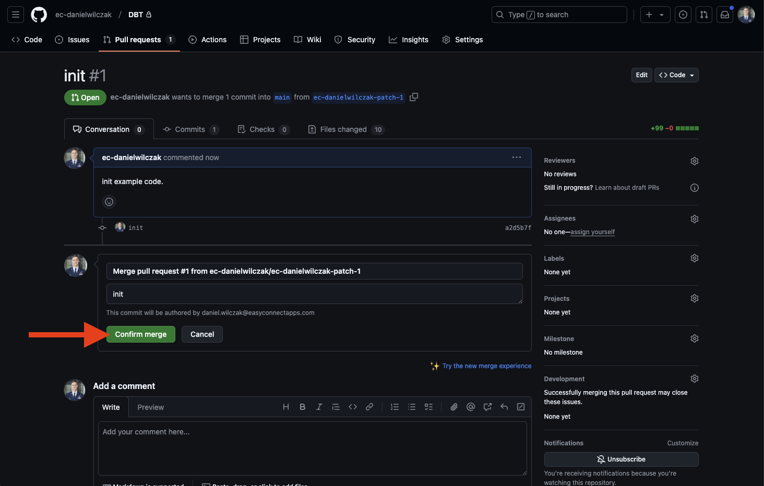Focus the Add your comment text area
764x486 pixels.
(313, 448)
